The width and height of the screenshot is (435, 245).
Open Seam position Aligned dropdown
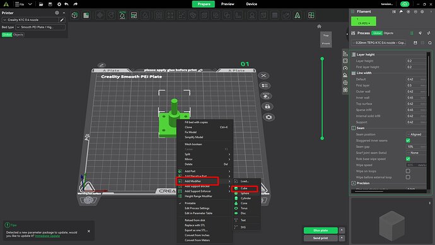point(416,134)
